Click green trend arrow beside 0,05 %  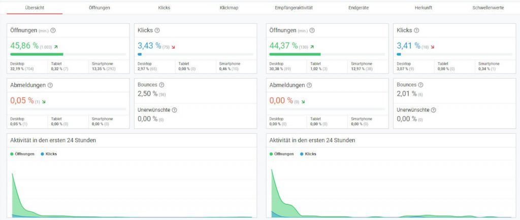44,102
